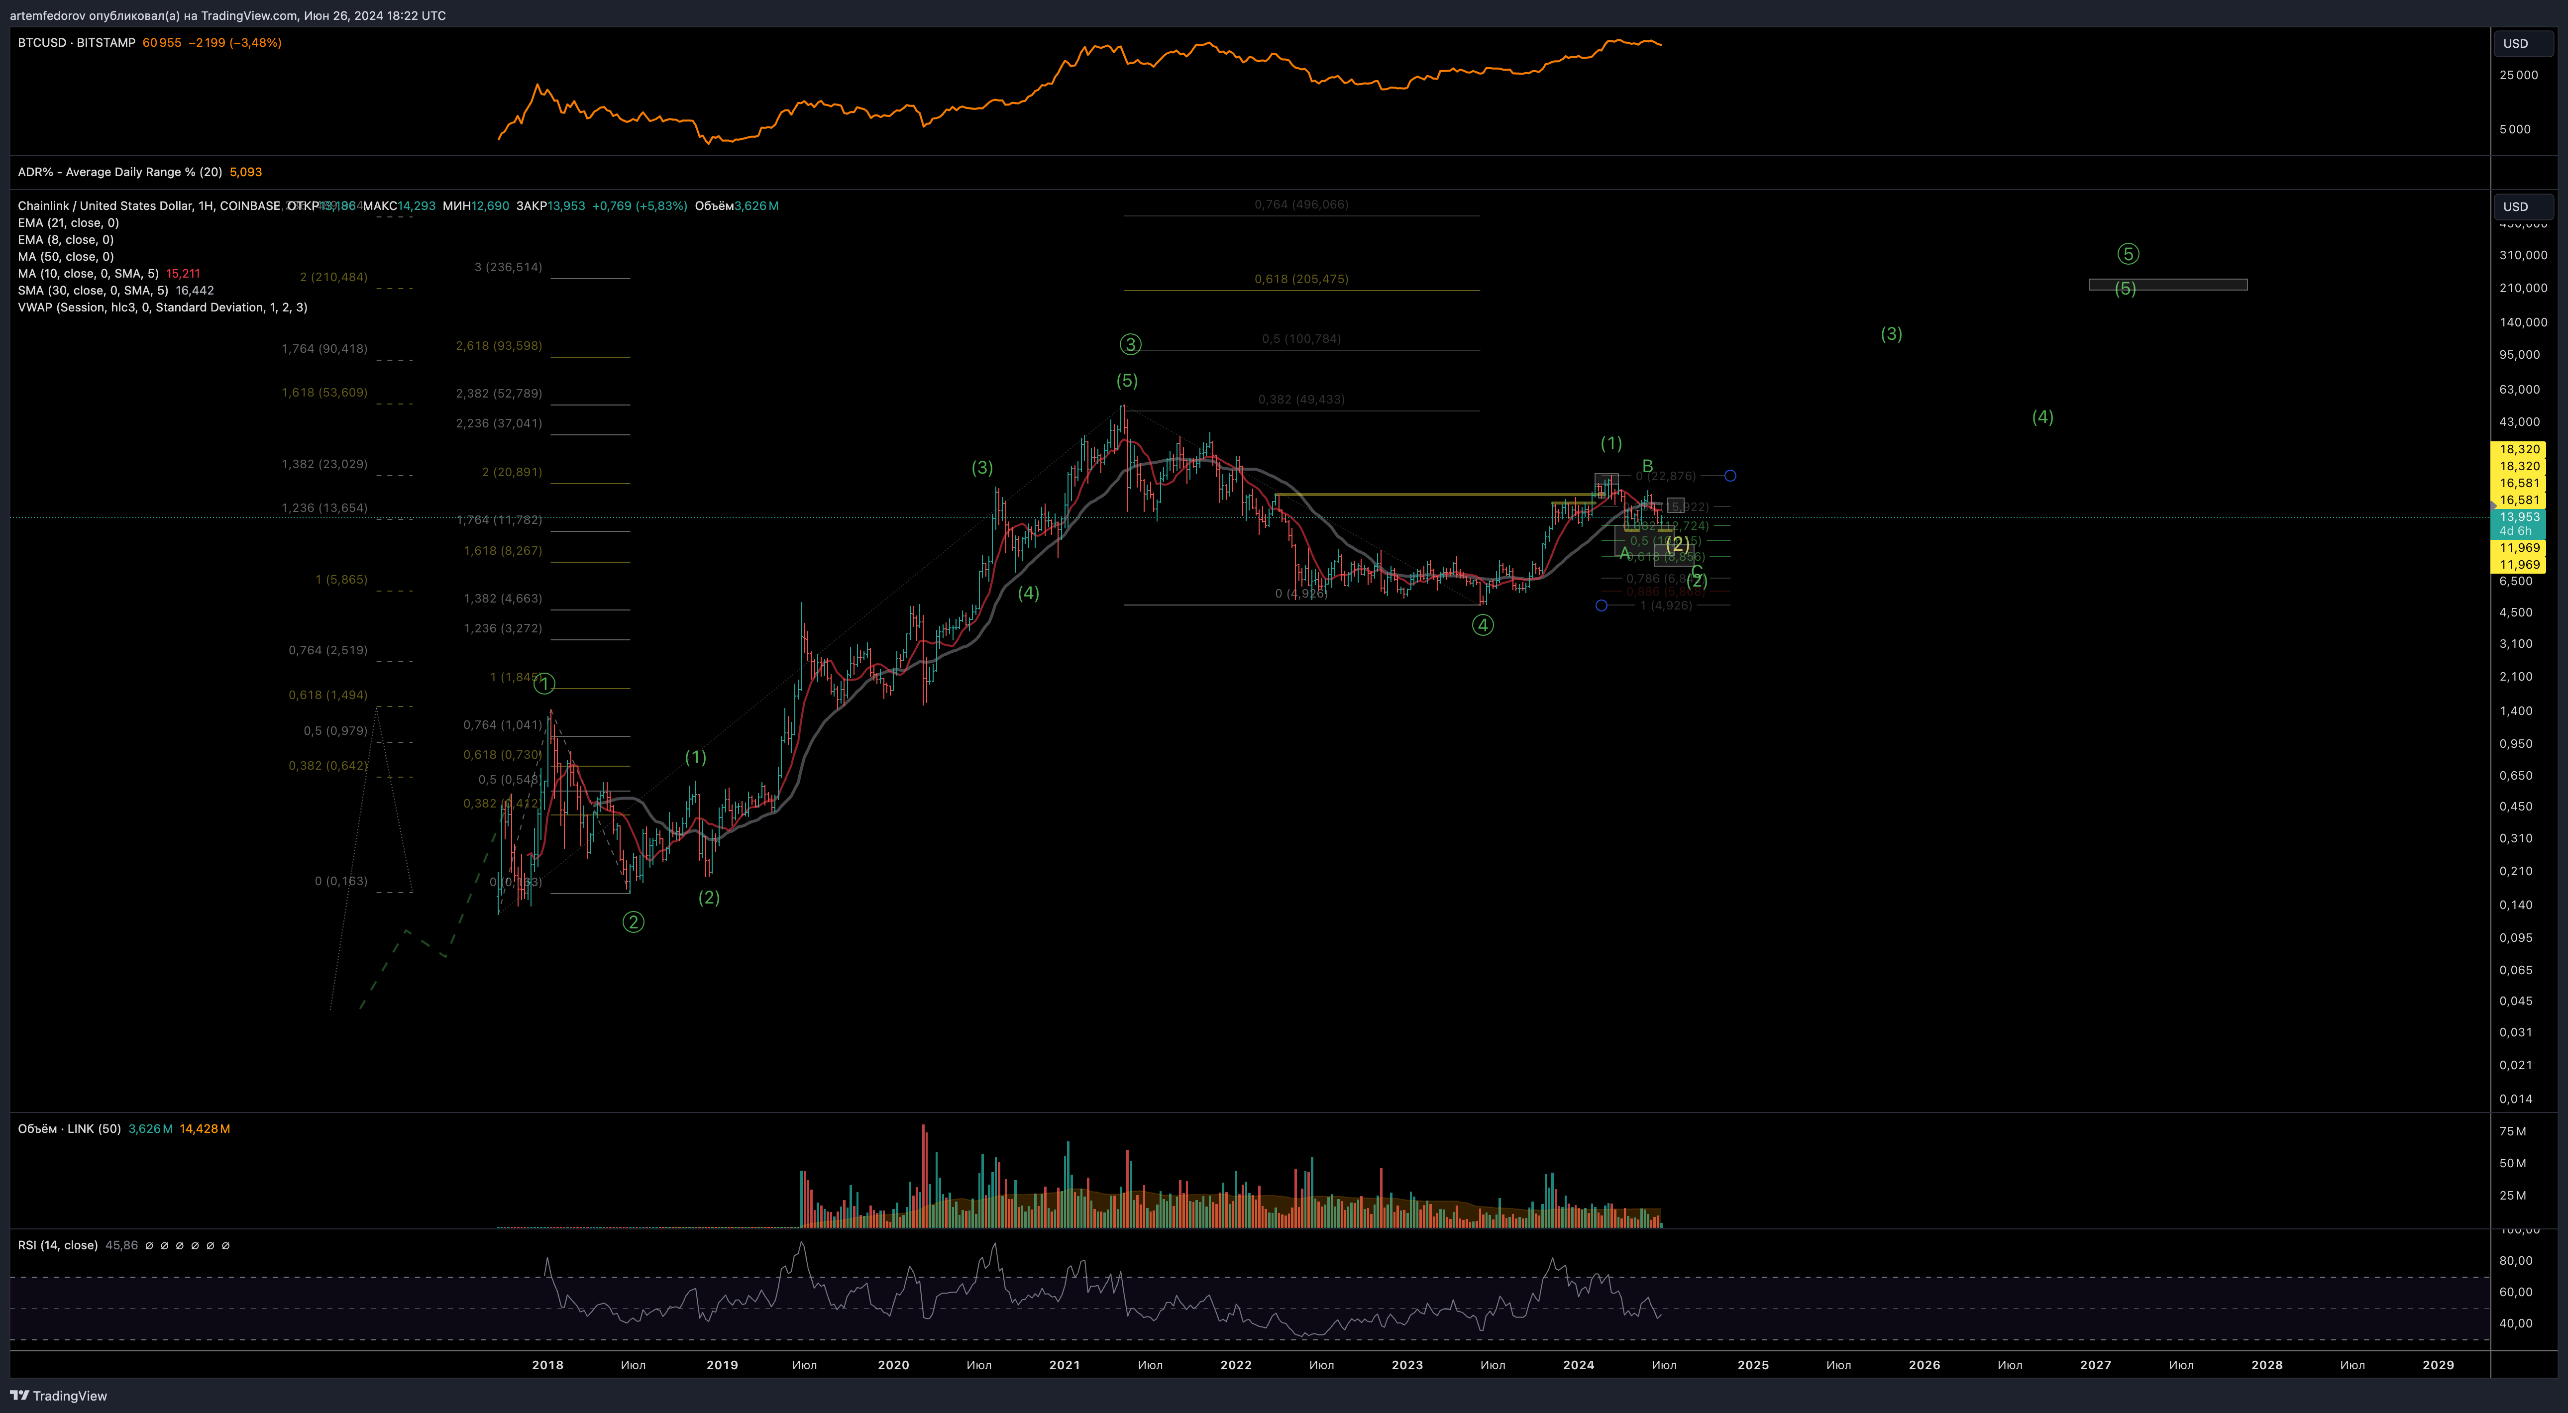The width and height of the screenshot is (2568, 1413).
Task: Click the 2021 label on the time axis
Action: coord(1064,1364)
